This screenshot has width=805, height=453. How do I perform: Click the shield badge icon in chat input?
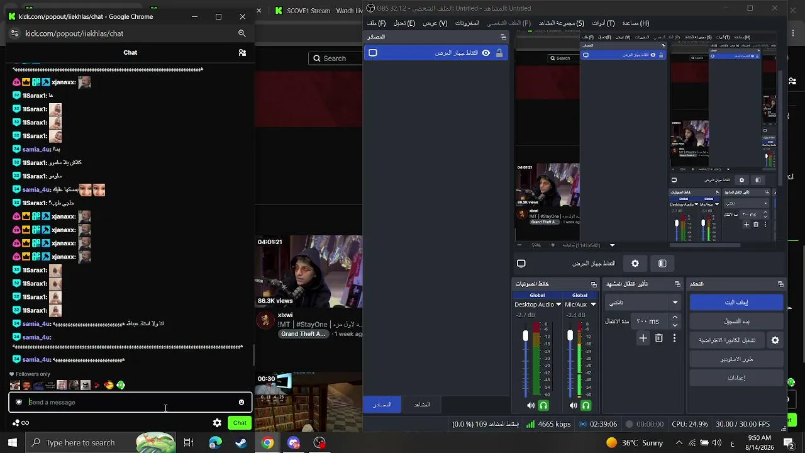pos(19,403)
